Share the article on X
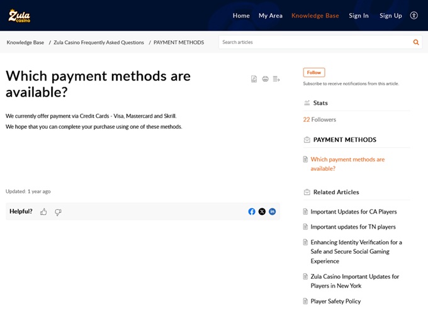Image resolution: width=428 pixels, height=321 pixels. (x=262, y=212)
